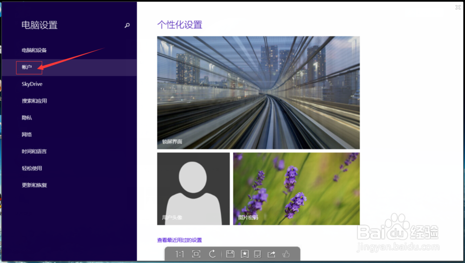Follow the 查看最近用过的设置 link
This screenshot has width=465, height=263.
pos(179,240)
